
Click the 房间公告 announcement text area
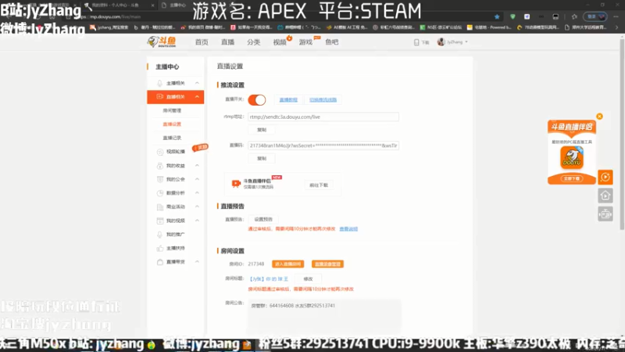pos(324,318)
